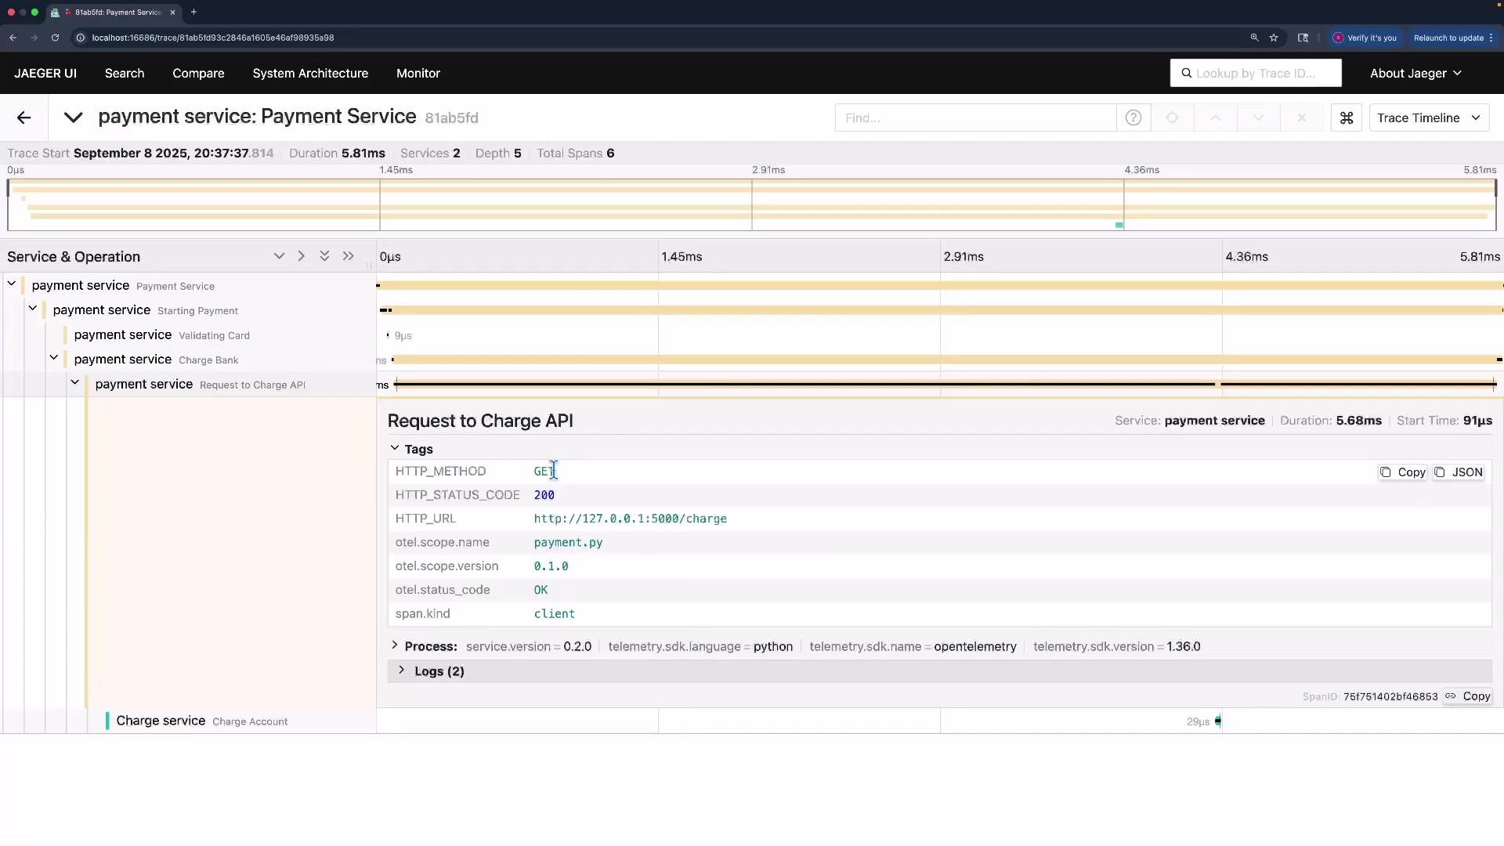
Task: Collapse the trace header chevron
Action: tap(73, 117)
